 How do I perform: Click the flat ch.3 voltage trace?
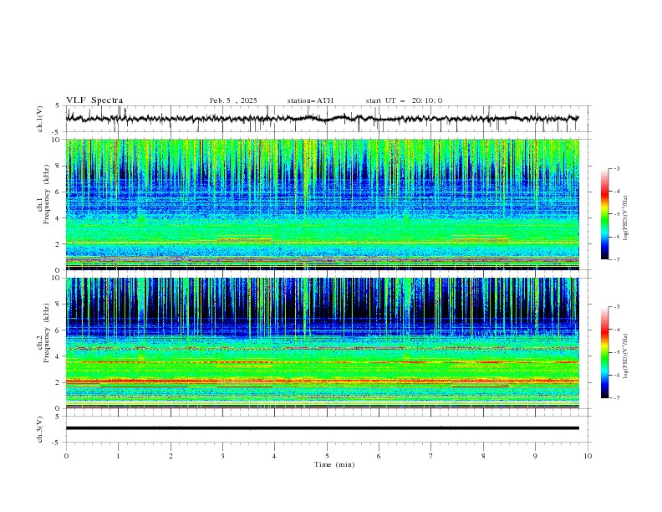click(x=322, y=428)
